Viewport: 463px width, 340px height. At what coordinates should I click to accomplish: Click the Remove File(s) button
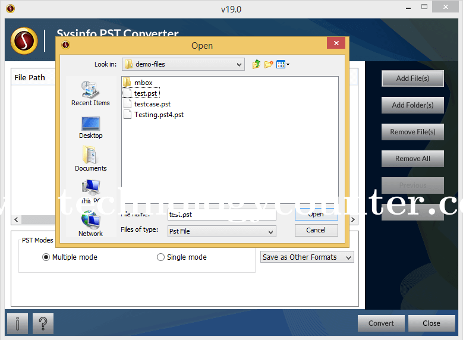tap(412, 132)
